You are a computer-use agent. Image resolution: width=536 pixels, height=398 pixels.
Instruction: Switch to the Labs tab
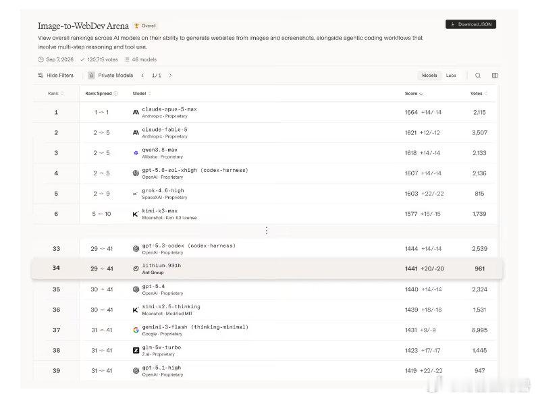pos(451,76)
